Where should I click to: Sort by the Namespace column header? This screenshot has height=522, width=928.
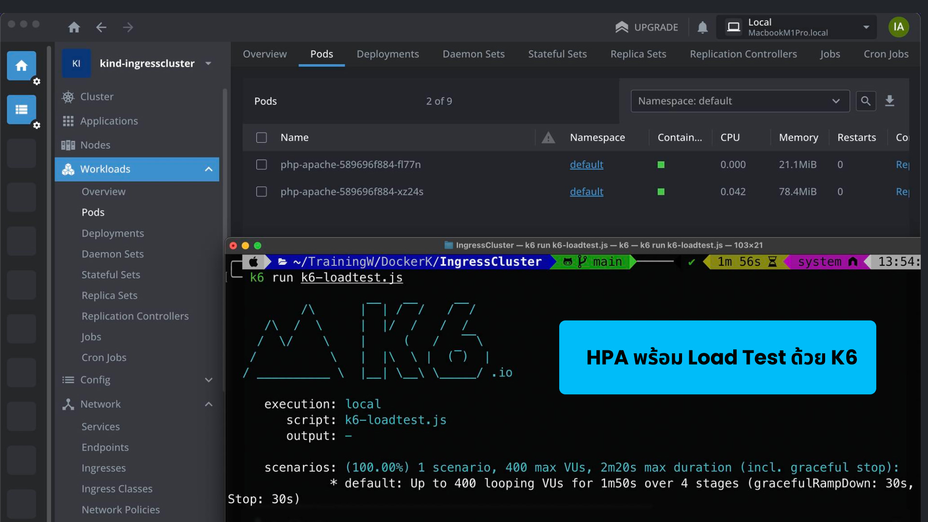[x=597, y=138]
